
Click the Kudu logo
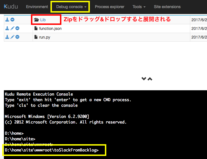(11, 7)
